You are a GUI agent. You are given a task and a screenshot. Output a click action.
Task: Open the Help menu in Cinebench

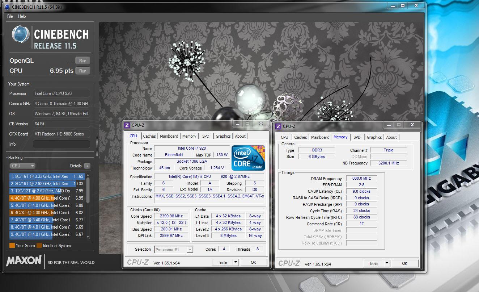click(x=22, y=16)
